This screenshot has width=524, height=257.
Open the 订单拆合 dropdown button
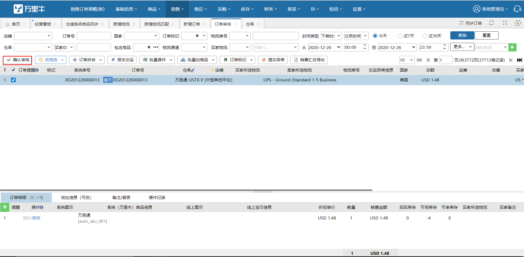tap(87, 60)
